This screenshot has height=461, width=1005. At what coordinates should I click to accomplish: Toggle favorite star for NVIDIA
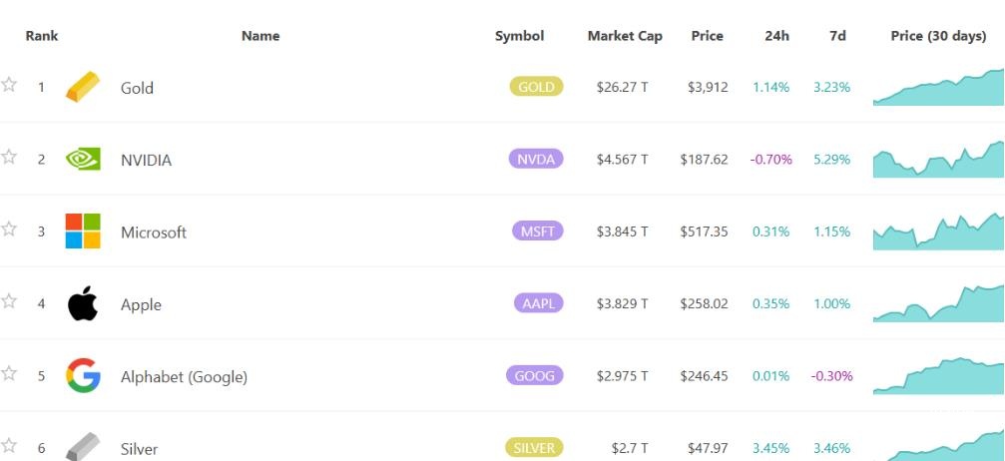pos(9,157)
